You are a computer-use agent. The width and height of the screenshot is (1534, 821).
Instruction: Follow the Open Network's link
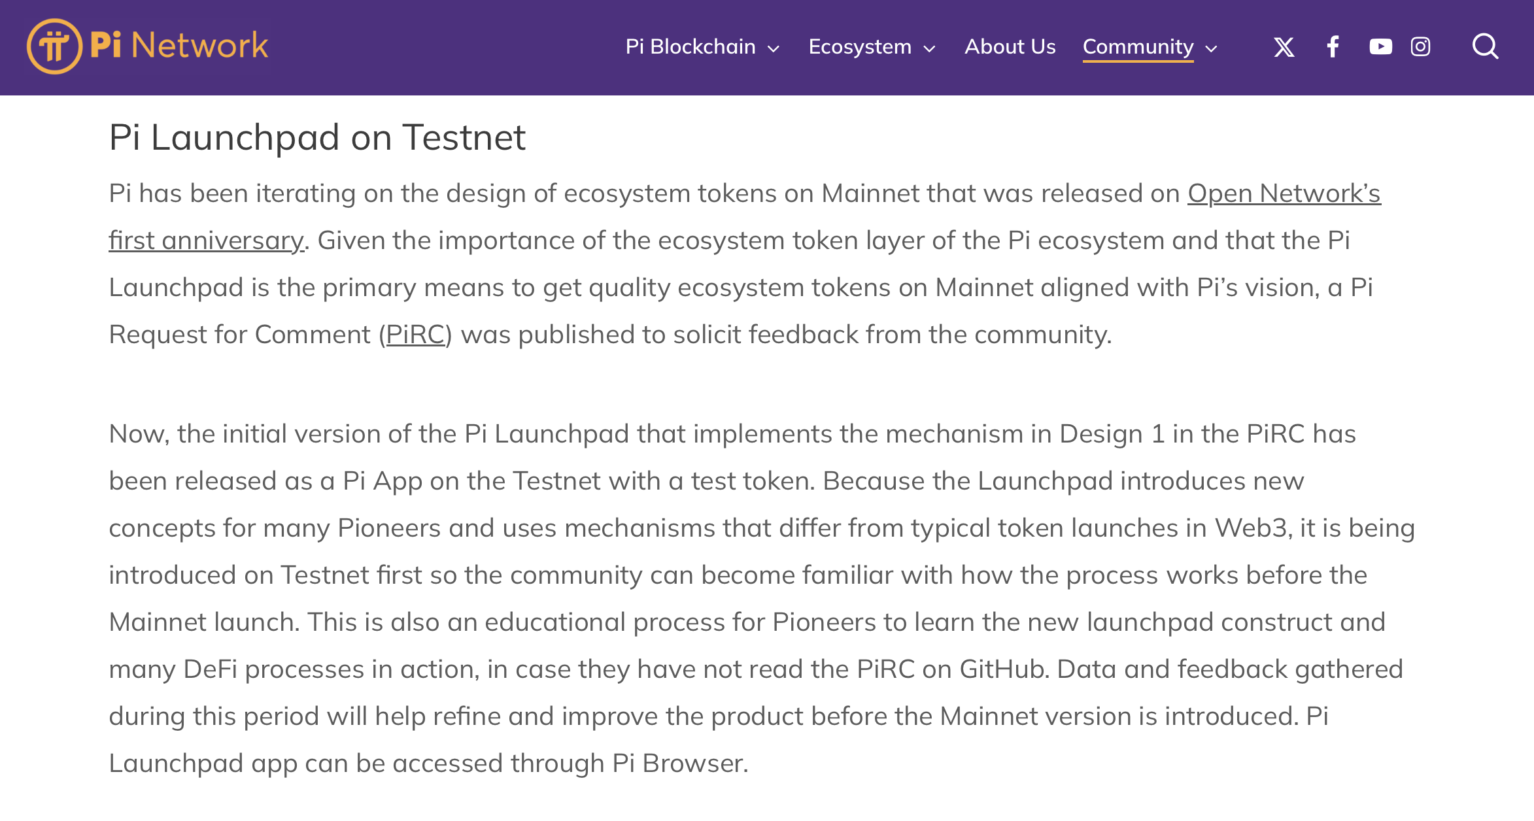pyautogui.click(x=1284, y=193)
